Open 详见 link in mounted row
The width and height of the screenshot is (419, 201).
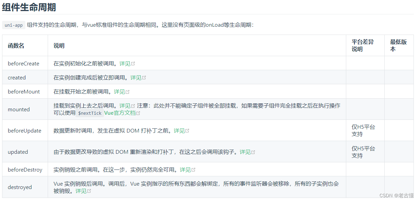[125, 105]
